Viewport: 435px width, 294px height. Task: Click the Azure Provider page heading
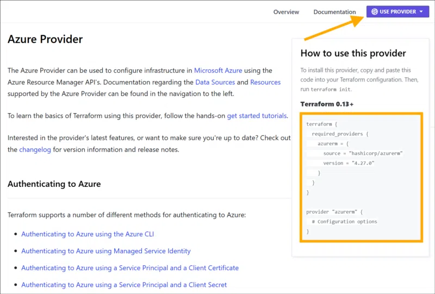45,40
